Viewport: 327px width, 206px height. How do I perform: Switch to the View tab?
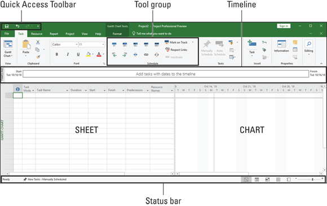point(85,34)
